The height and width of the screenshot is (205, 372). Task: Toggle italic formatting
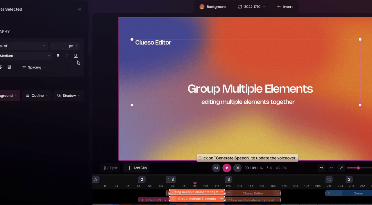(x=67, y=56)
